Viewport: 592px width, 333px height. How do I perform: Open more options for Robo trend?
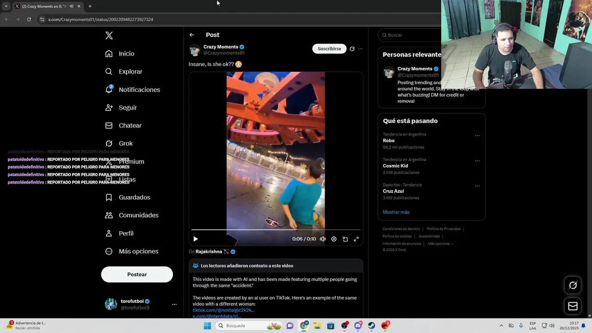point(477,136)
